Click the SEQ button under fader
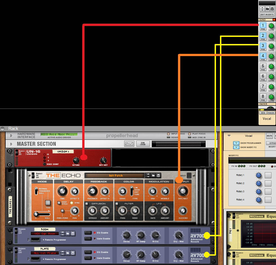The height and width of the screenshot is (265, 276). point(263,113)
